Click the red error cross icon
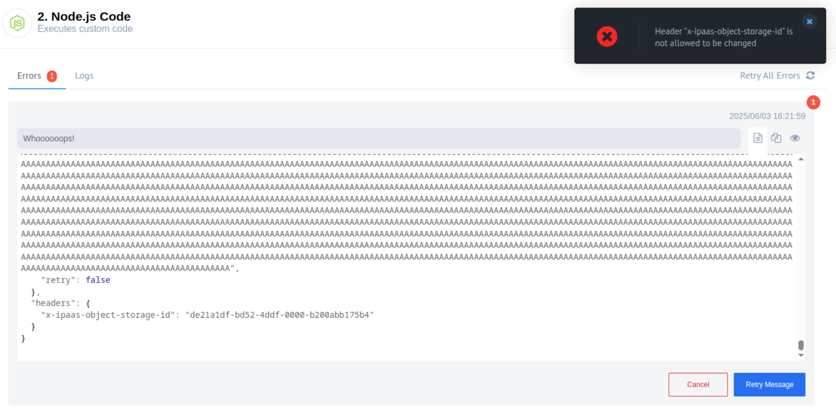836x416 pixels. pyautogui.click(x=607, y=36)
